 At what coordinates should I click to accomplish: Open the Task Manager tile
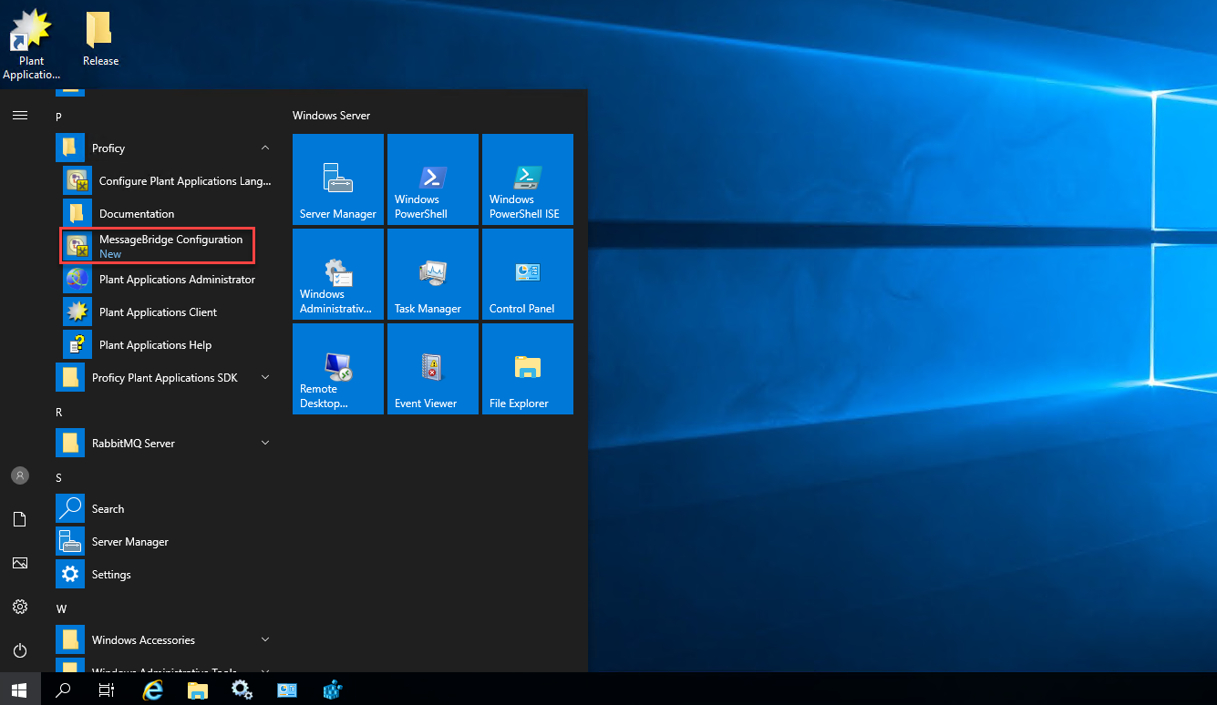433,274
